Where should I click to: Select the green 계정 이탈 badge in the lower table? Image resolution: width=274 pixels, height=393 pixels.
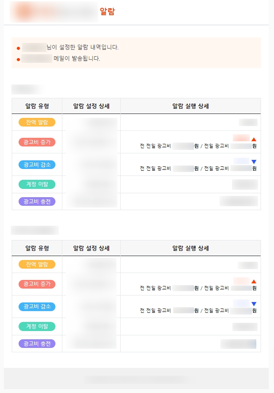click(37, 326)
